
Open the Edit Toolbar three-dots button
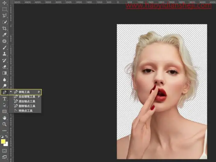coord(4,131)
